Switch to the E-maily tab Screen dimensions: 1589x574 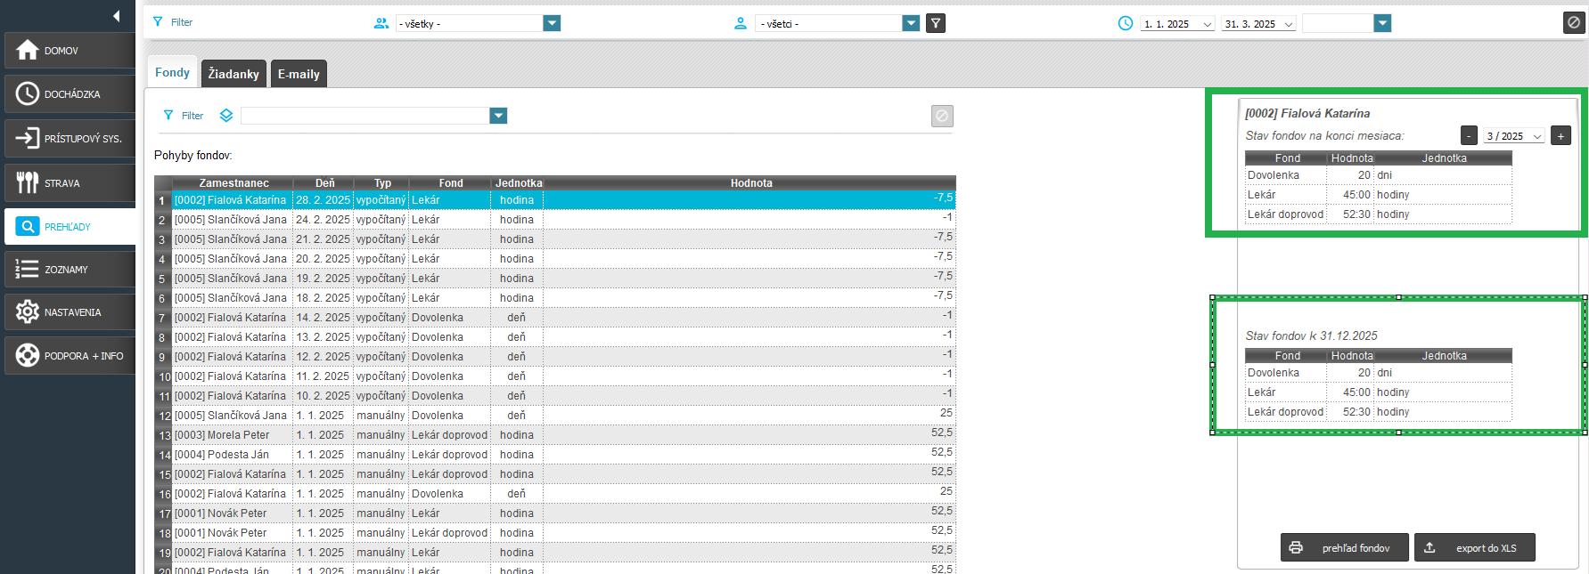pos(299,74)
